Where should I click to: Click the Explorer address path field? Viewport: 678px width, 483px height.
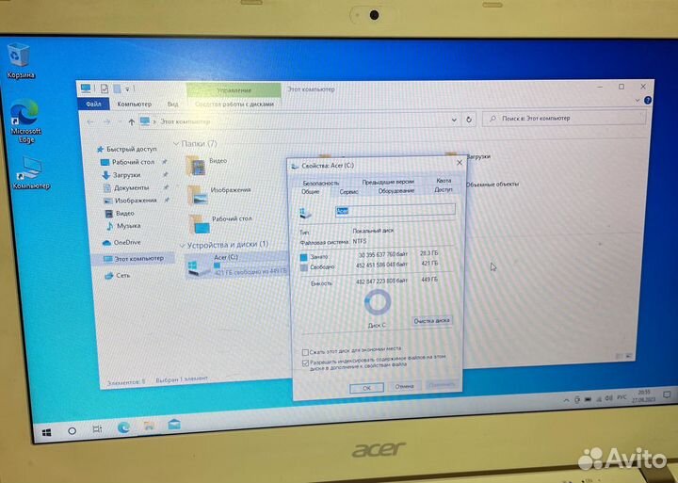click(x=294, y=121)
